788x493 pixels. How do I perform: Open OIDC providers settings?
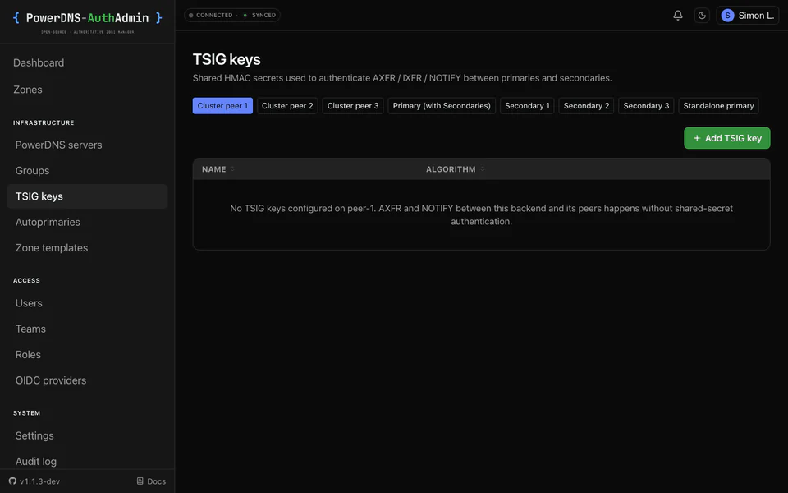[51, 380]
